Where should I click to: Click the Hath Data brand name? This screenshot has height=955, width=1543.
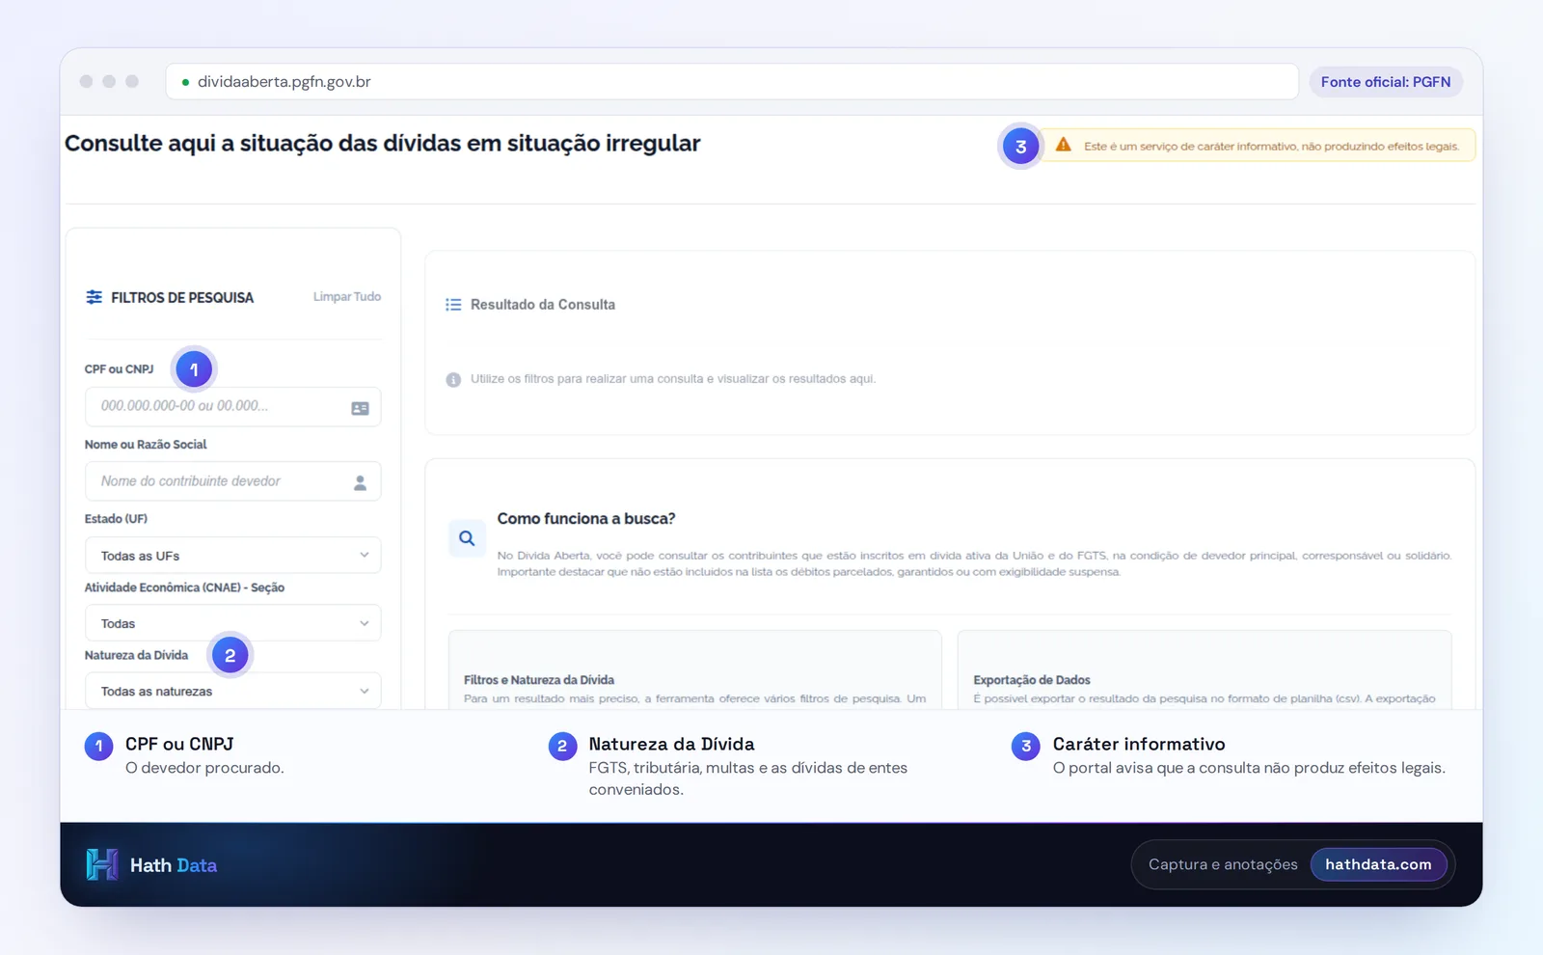coord(174,865)
